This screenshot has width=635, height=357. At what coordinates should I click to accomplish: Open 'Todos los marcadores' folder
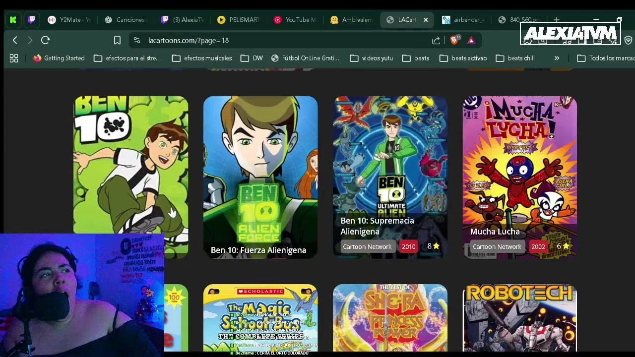click(606, 58)
